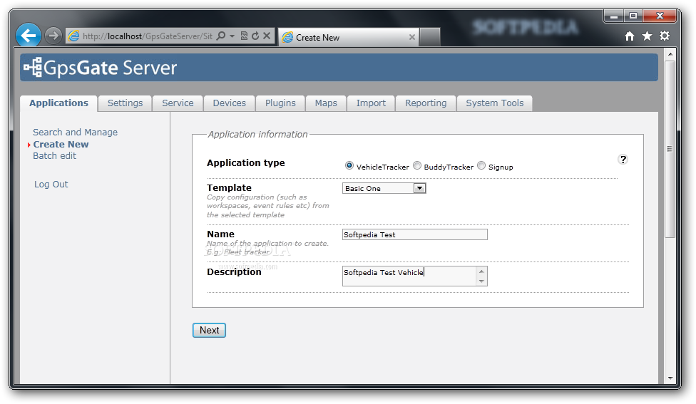Open browser tools gear icon

(x=665, y=36)
